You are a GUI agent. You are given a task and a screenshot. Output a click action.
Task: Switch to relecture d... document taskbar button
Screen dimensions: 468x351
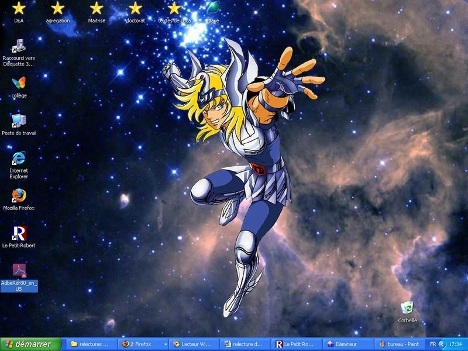(245, 344)
